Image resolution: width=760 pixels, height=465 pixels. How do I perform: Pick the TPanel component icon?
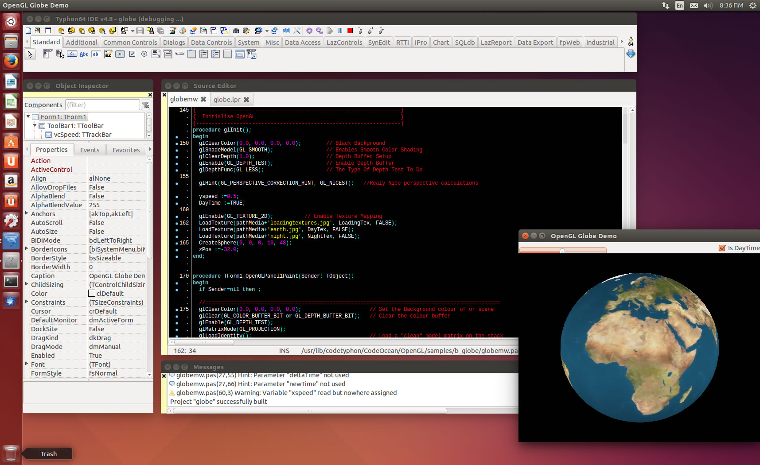(x=227, y=54)
